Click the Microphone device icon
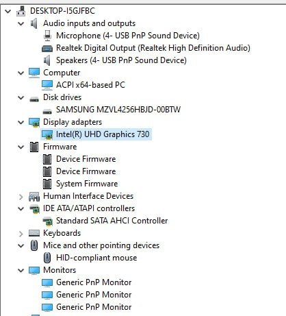The height and width of the screenshot is (316, 286). (47, 36)
